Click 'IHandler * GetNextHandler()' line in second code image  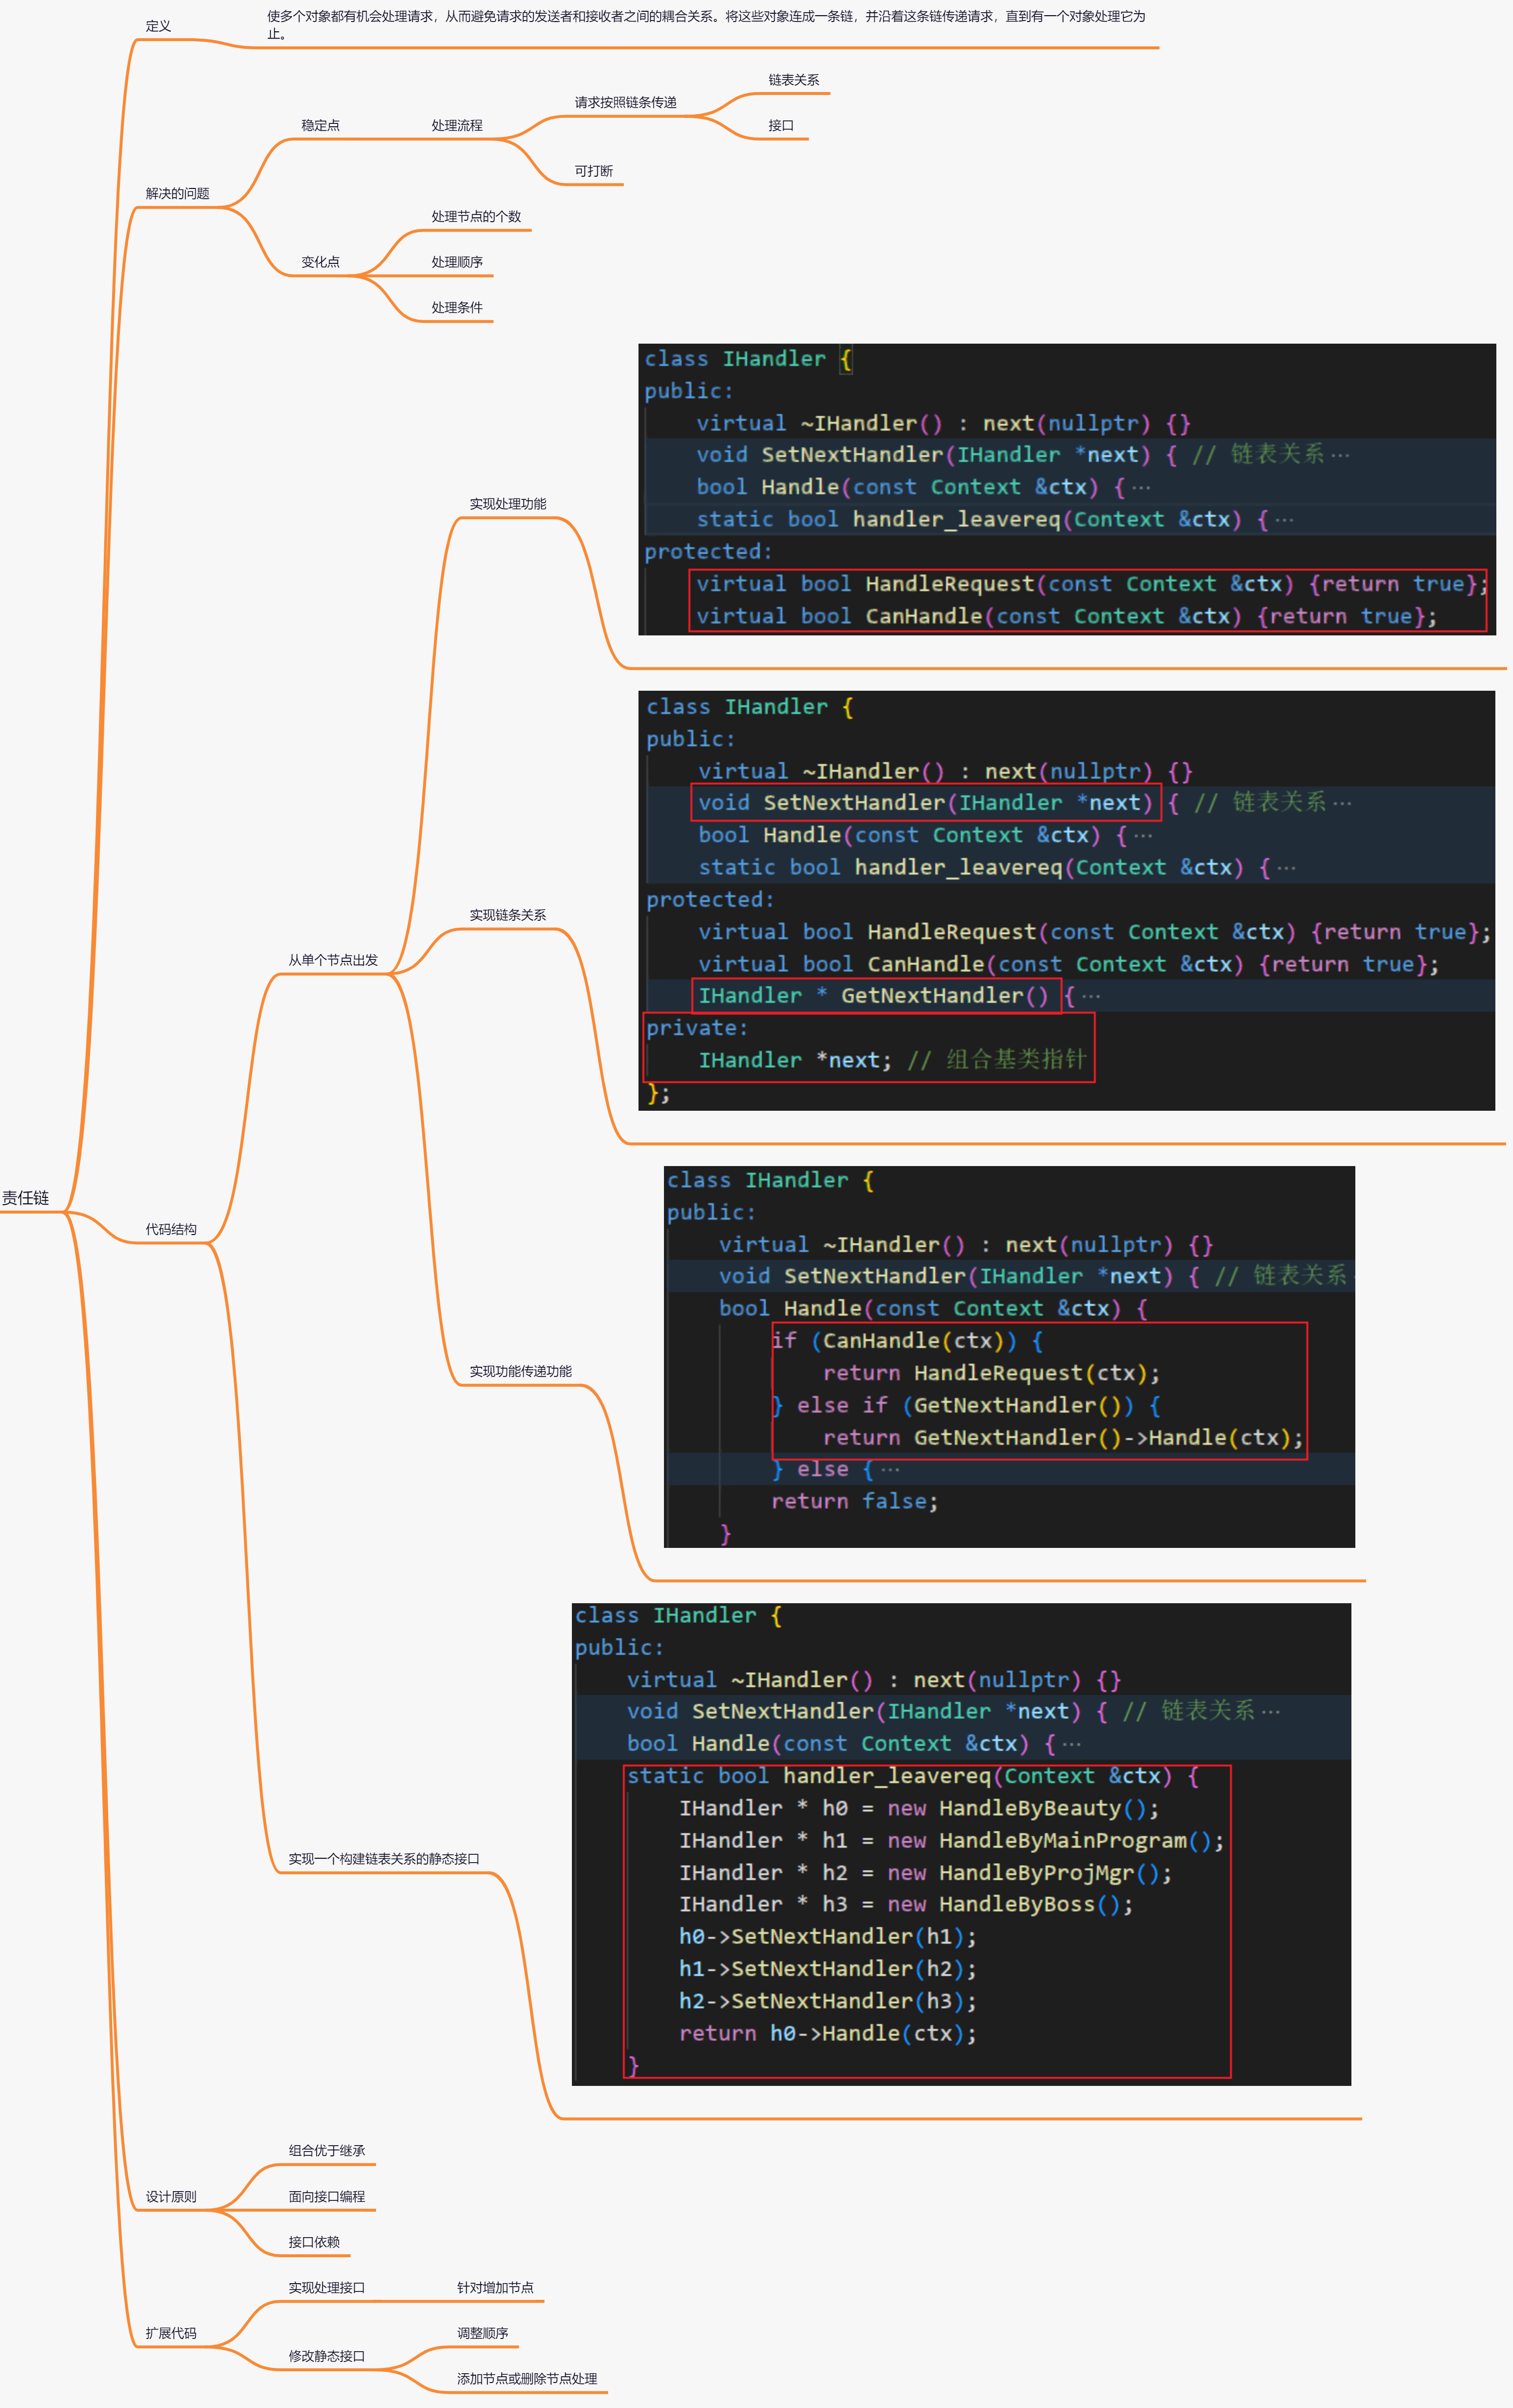point(874,996)
